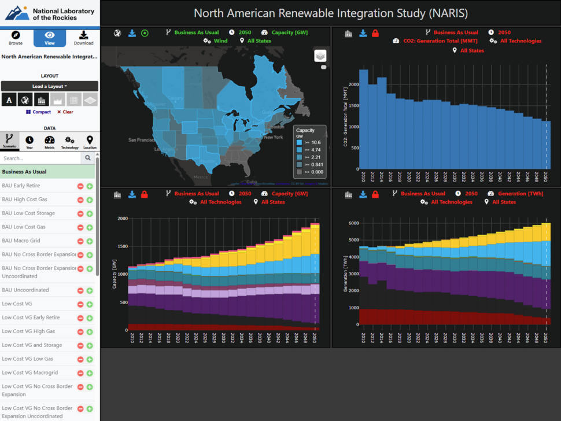Screen dimensions: 561x421
Task: Remove Low Cost VG scenario
Action: (80, 304)
